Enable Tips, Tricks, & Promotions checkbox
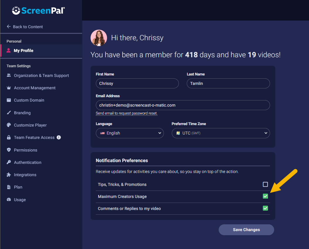The width and height of the screenshot is (309, 249). [x=265, y=184]
